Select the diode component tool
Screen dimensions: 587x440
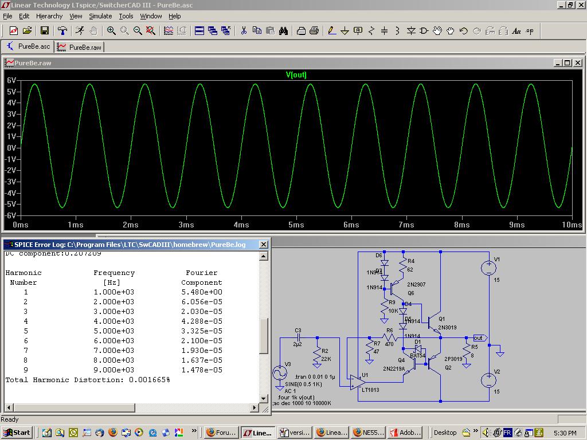coord(411,31)
